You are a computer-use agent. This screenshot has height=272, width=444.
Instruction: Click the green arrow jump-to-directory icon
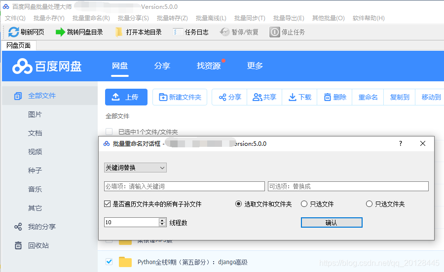60,32
